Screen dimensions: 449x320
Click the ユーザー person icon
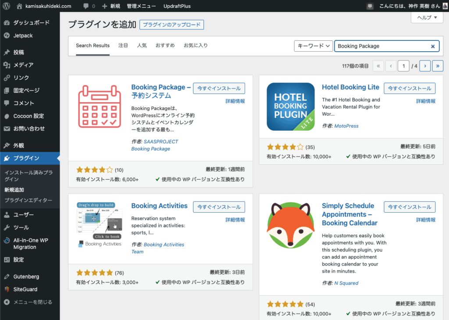(x=7, y=215)
